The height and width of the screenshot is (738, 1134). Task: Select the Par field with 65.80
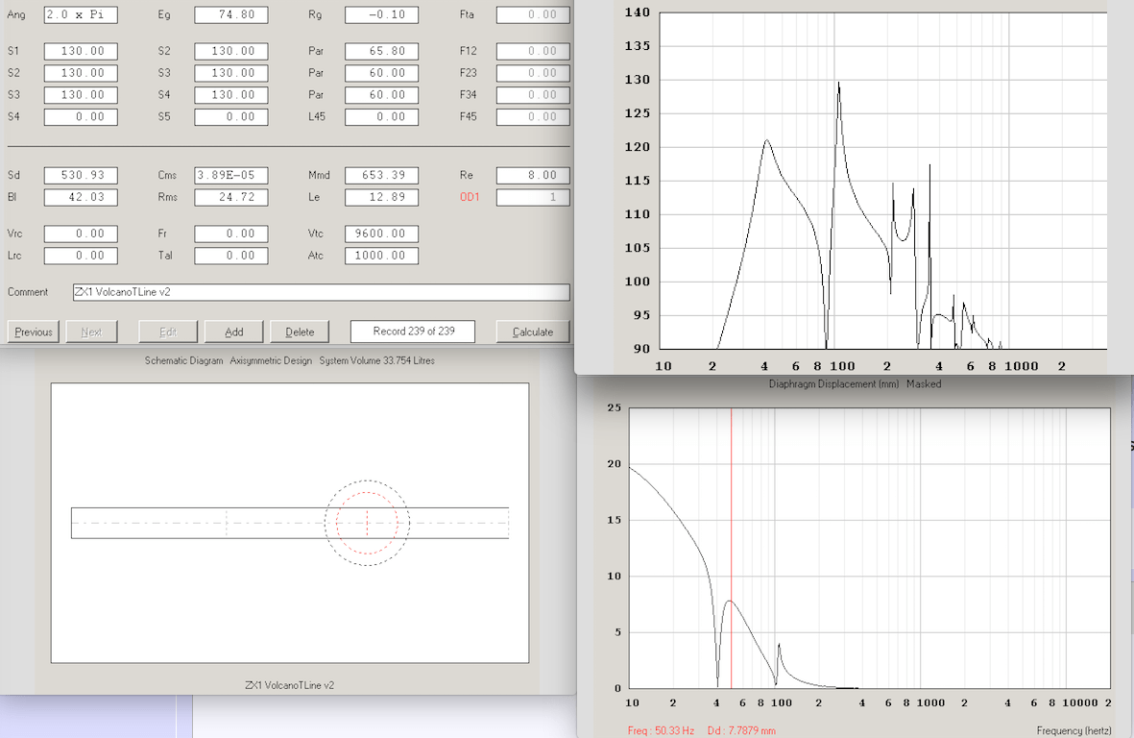(x=382, y=51)
